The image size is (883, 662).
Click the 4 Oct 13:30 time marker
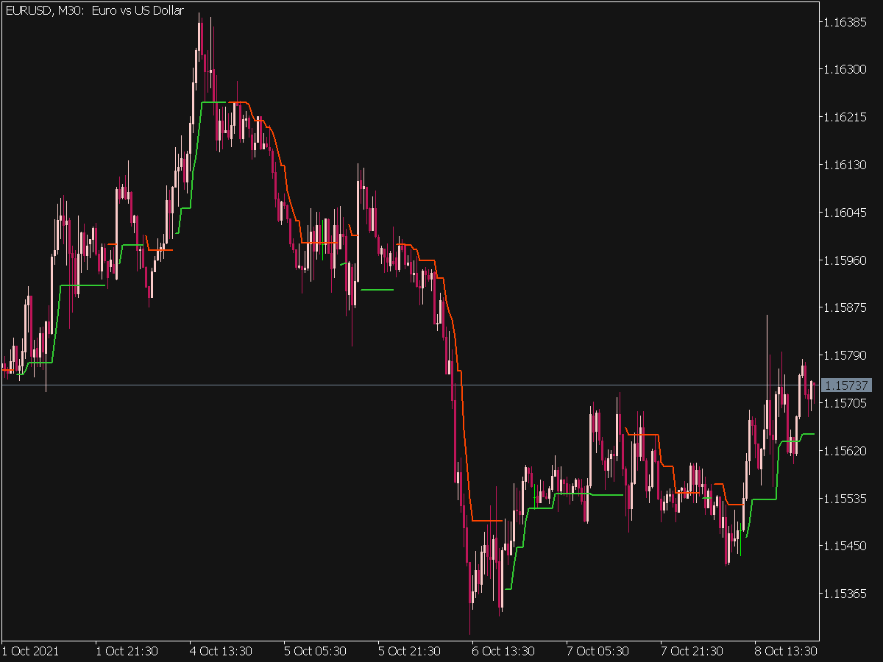[221, 651]
